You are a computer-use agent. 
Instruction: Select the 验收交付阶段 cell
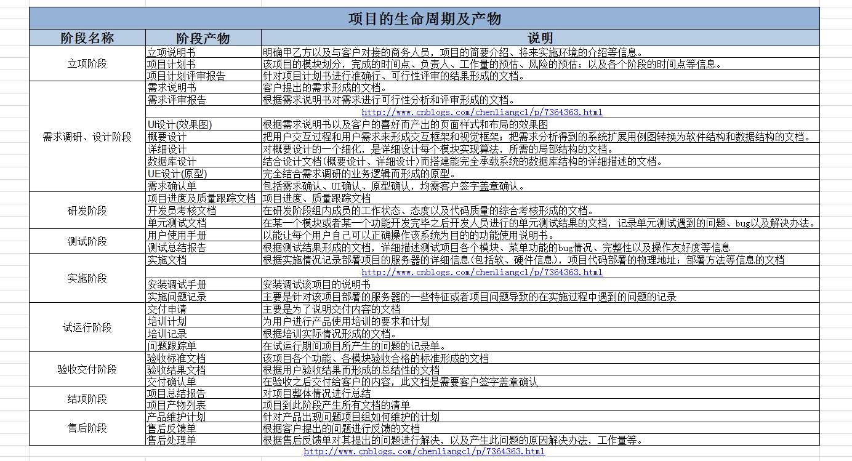[x=87, y=369]
